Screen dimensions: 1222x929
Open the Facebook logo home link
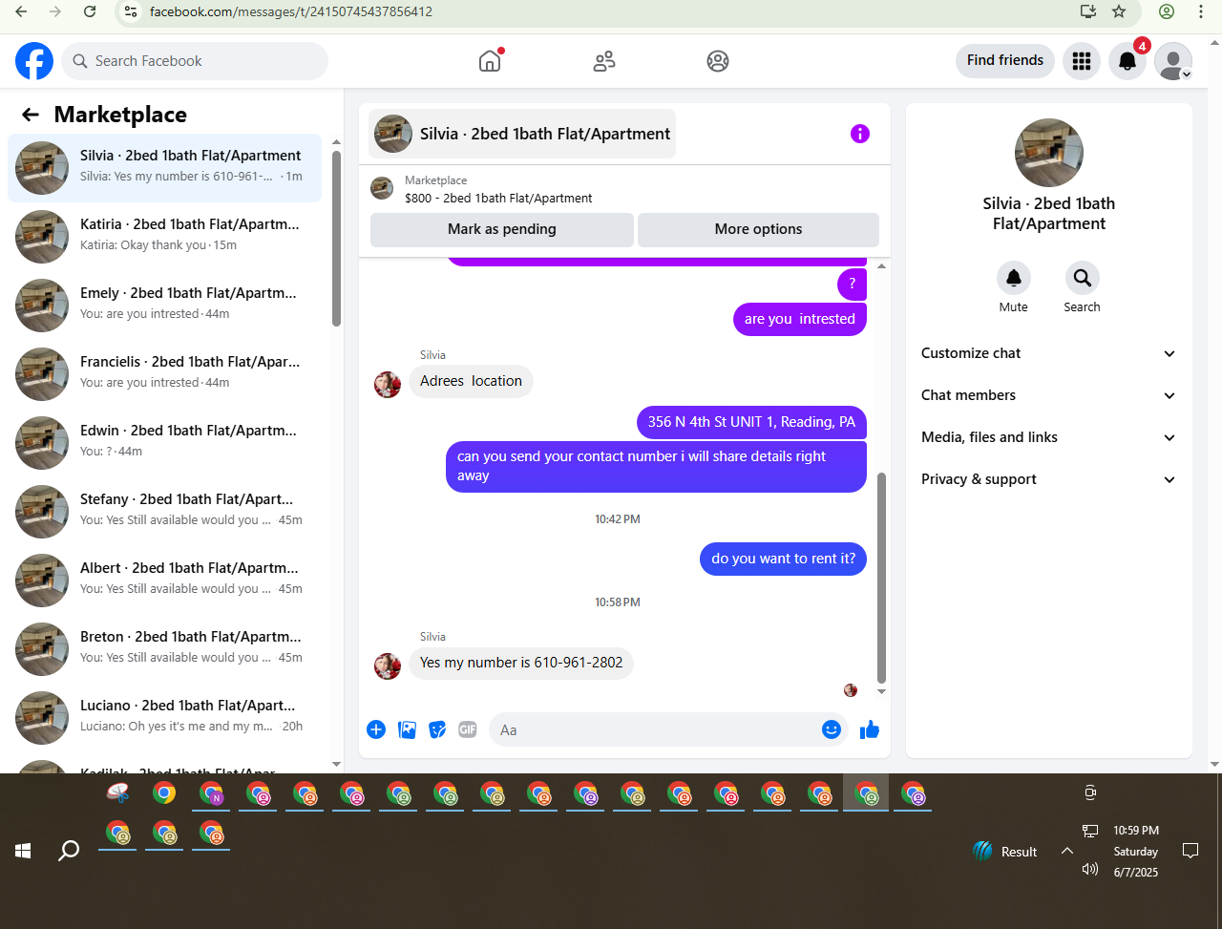point(34,61)
